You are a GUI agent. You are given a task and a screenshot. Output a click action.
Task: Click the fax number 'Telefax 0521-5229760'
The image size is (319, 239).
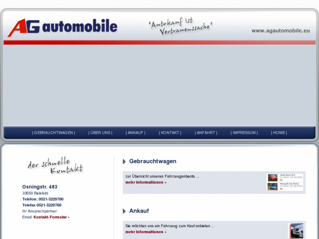[x=42, y=205]
